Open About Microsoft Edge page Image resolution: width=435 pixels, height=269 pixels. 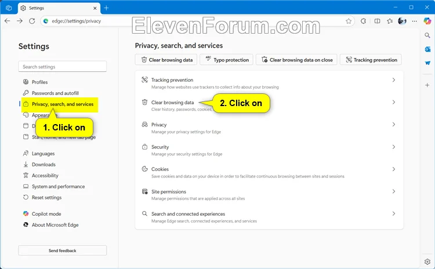pyautogui.click(x=55, y=225)
